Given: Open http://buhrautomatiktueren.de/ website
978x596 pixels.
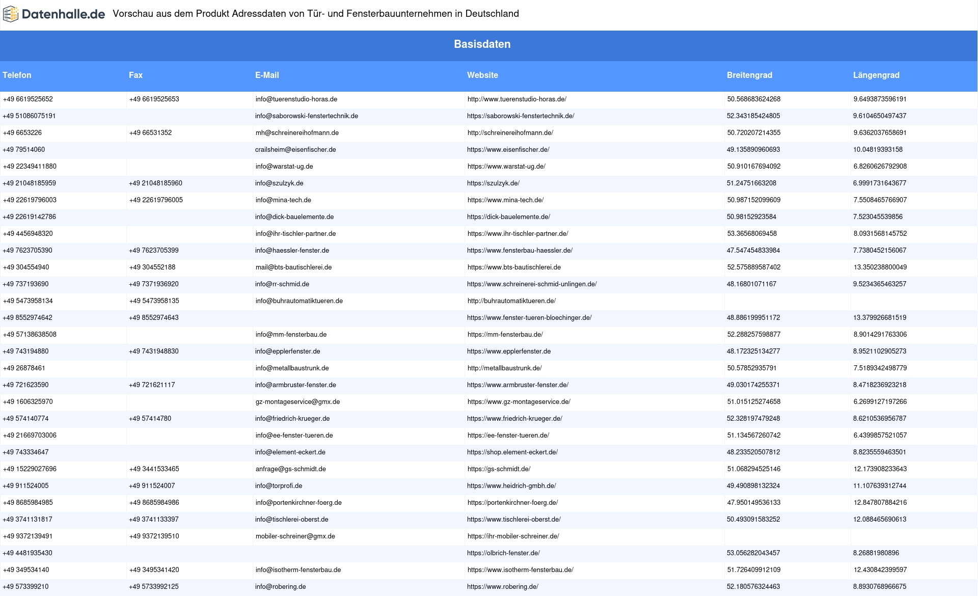Looking at the screenshot, I should point(511,301).
